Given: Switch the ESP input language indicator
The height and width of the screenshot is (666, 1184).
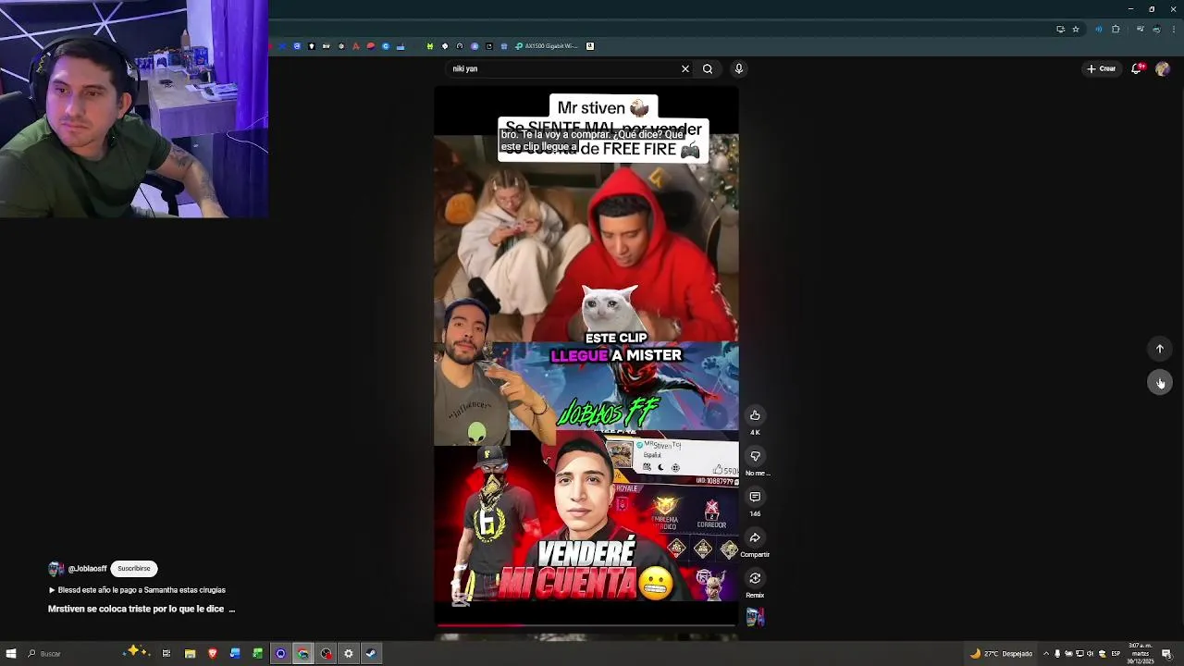Looking at the screenshot, I should click(1116, 654).
